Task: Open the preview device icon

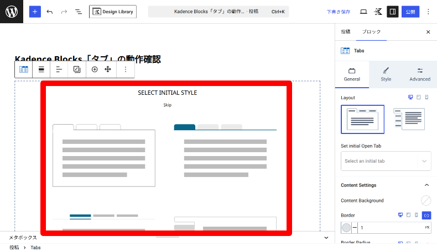Action: coord(363,12)
